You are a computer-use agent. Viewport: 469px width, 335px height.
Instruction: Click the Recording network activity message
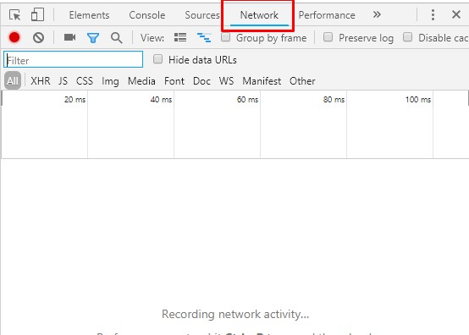click(235, 315)
